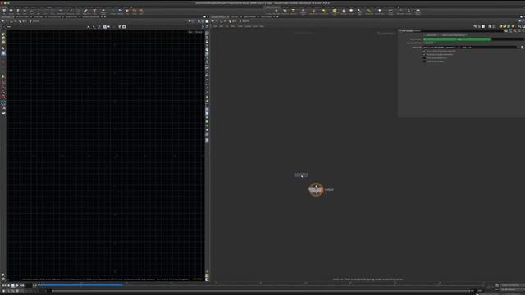This screenshot has width=525, height=295.
Task: Jump to first frame in playbar
Action: click(3, 285)
